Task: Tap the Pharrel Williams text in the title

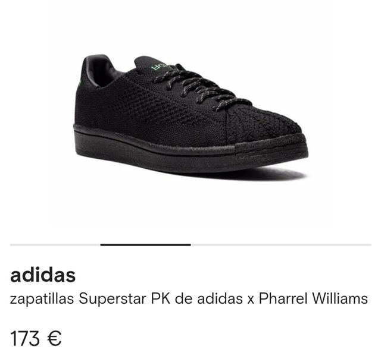Action: point(313,298)
